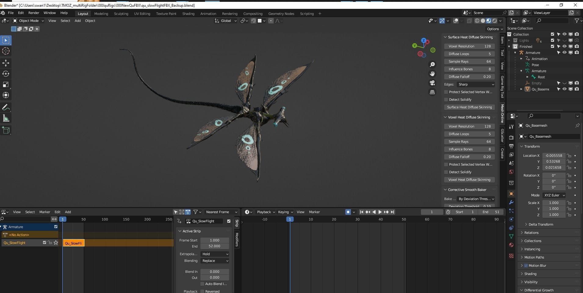Open the Object properties orange square tab
The image size is (583, 293).
511,194
